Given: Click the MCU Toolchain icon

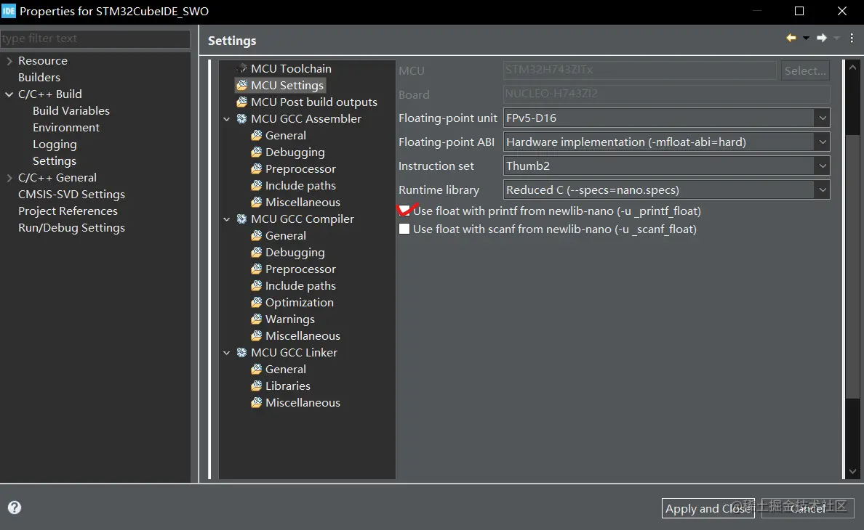Looking at the screenshot, I should [x=241, y=68].
